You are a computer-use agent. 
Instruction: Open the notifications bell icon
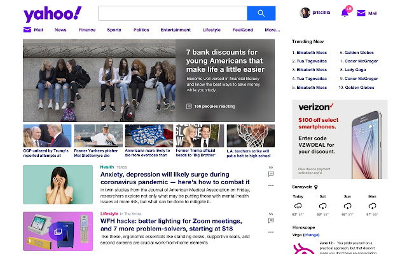pos(345,13)
